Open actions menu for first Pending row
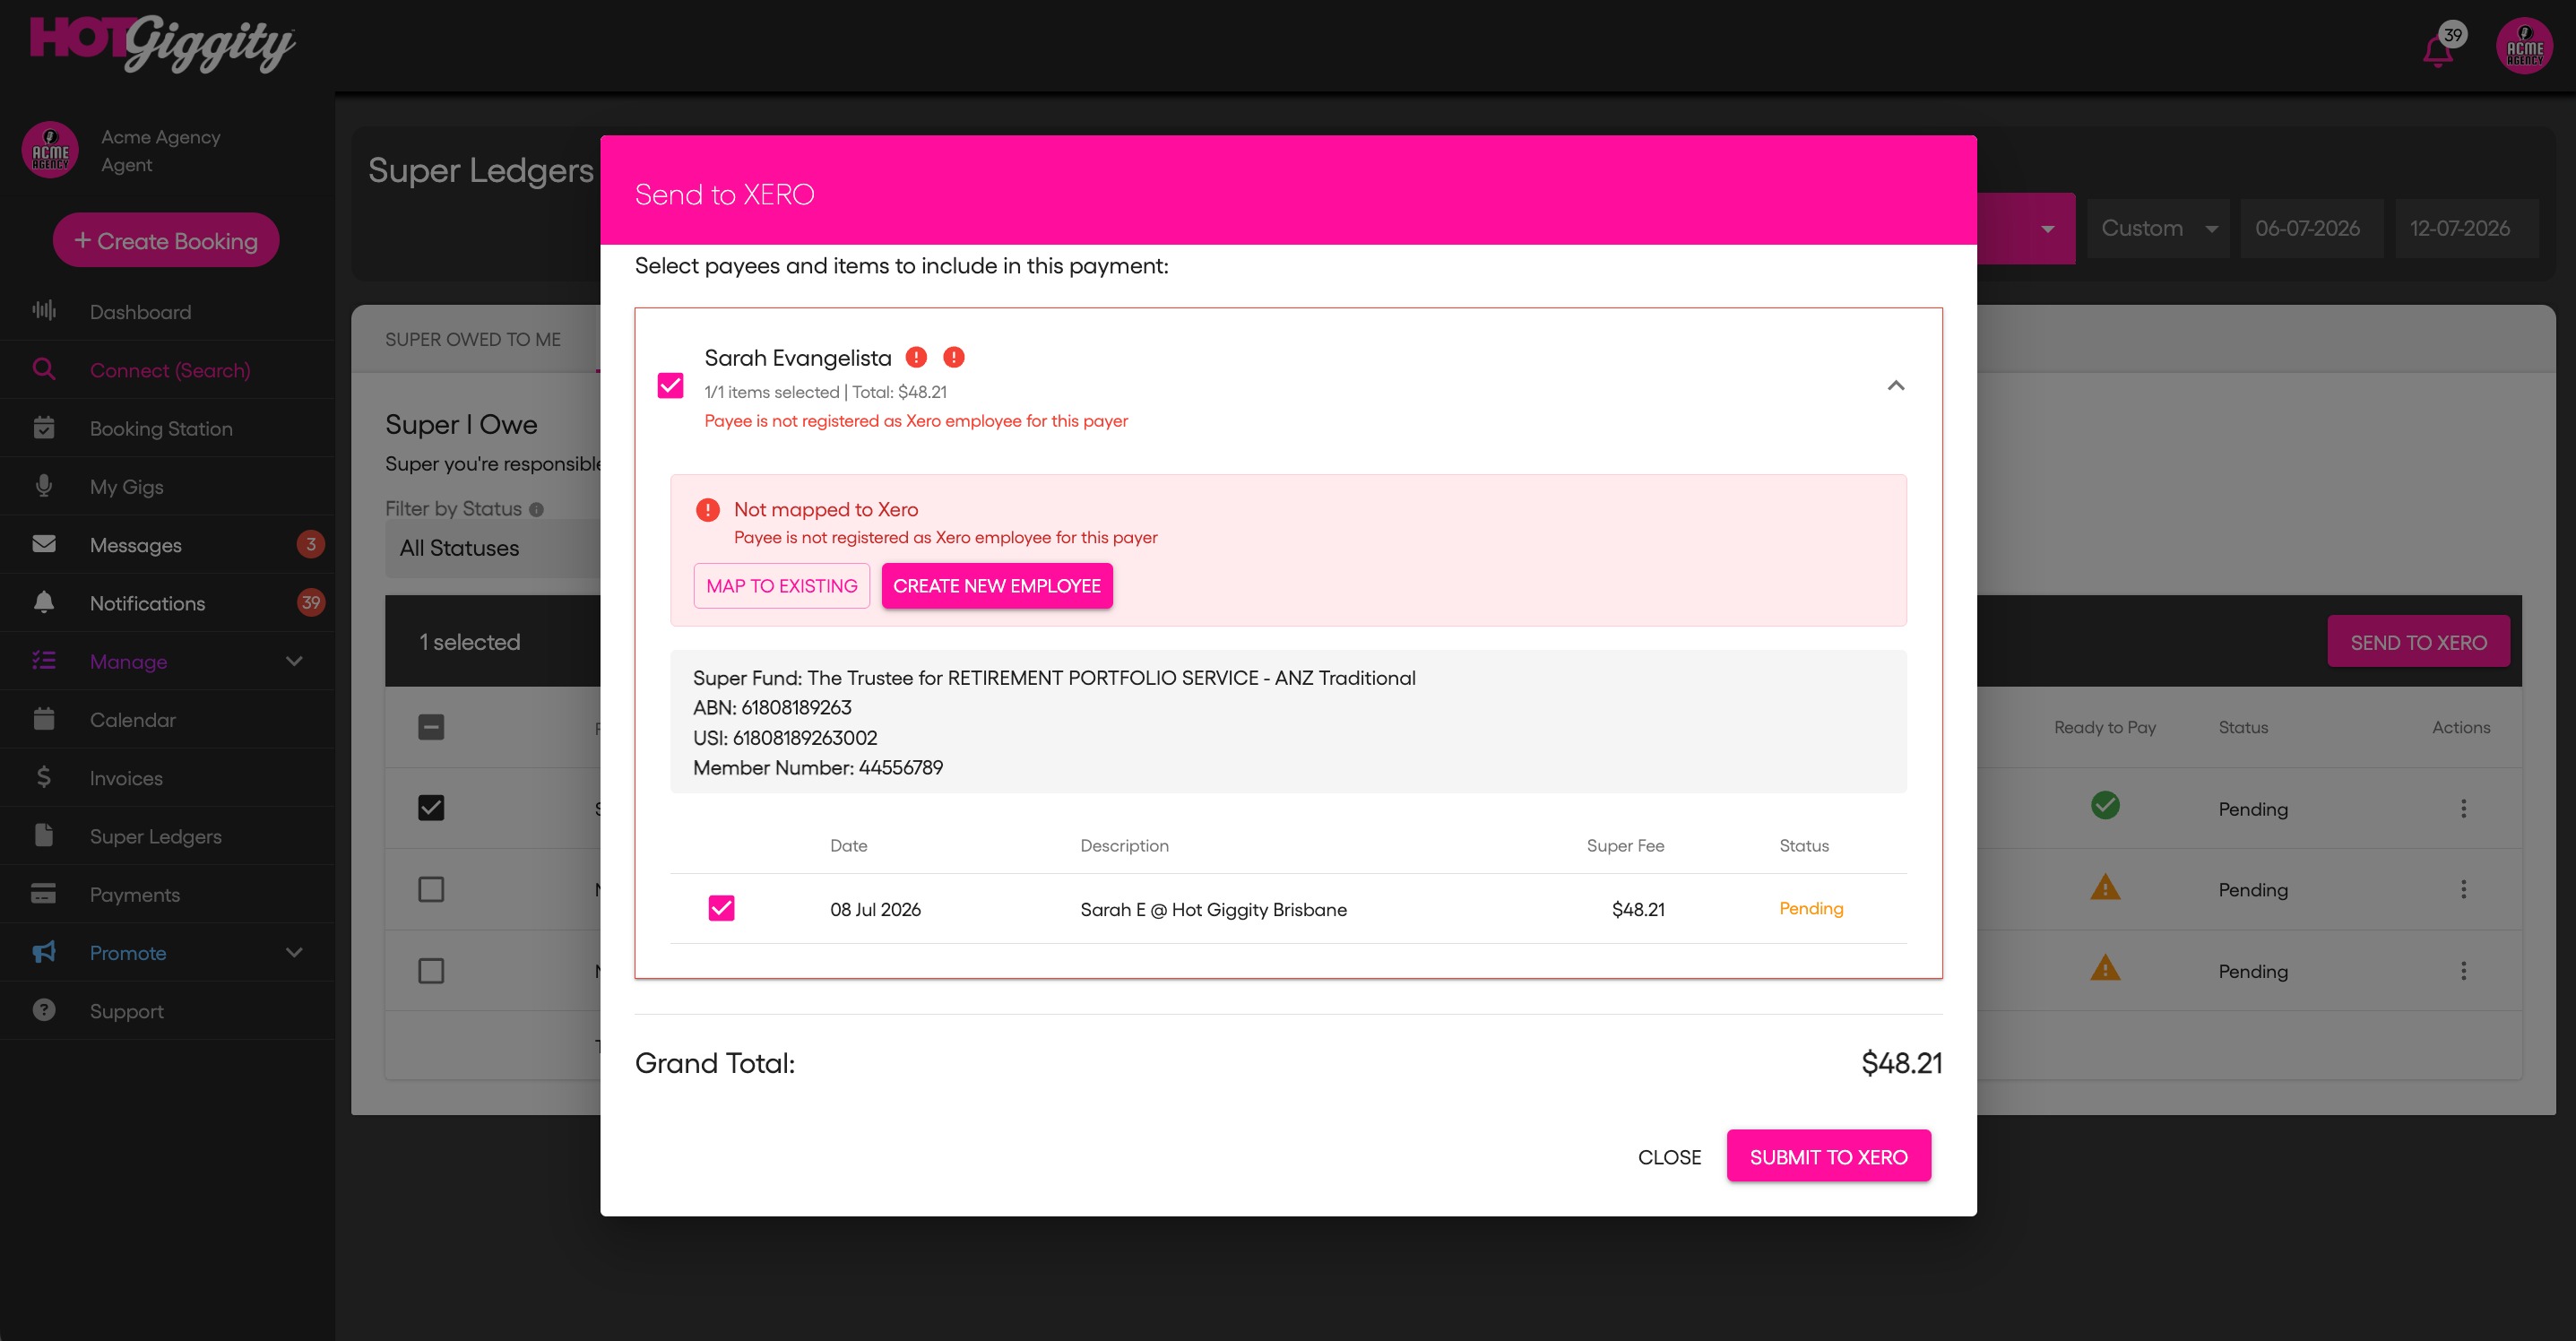 click(2463, 808)
